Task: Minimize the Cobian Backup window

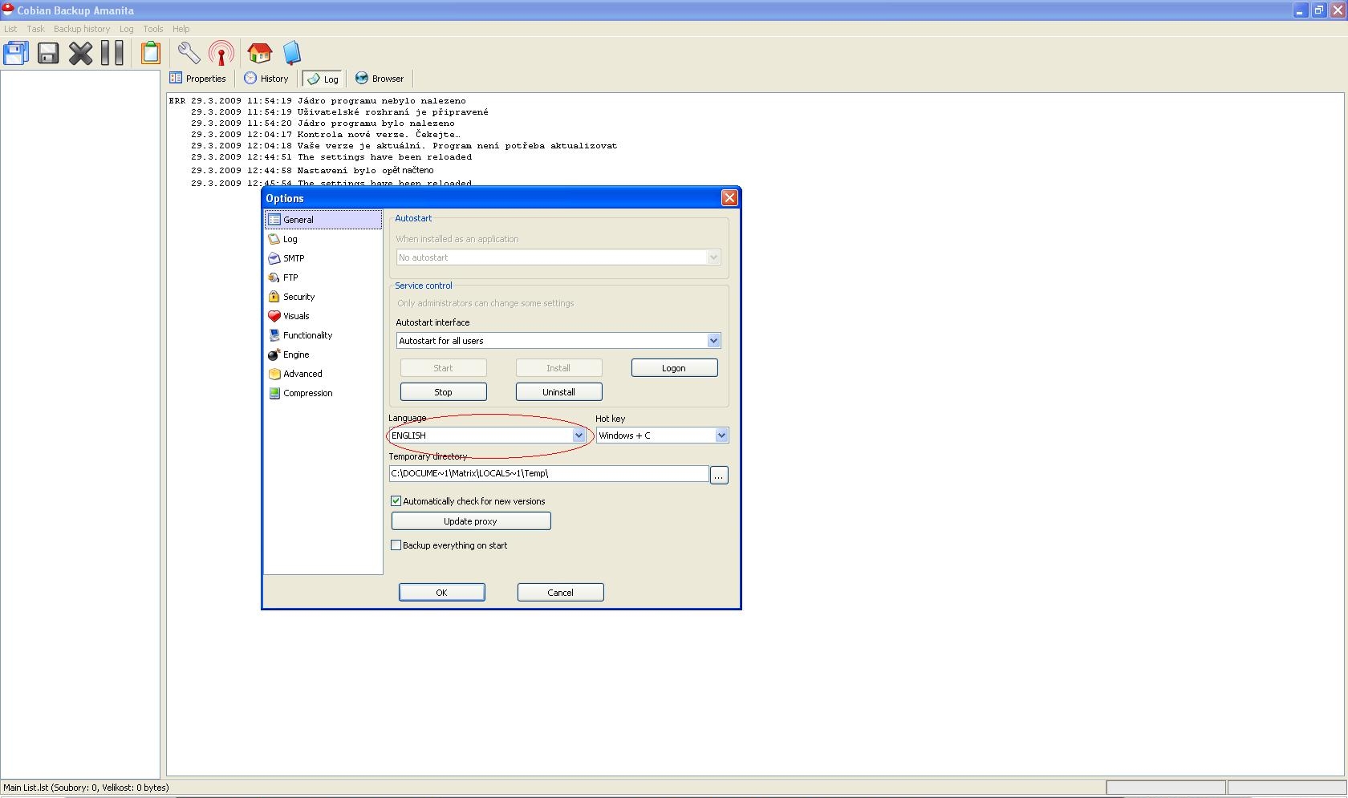Action: tap(1300, 10)
